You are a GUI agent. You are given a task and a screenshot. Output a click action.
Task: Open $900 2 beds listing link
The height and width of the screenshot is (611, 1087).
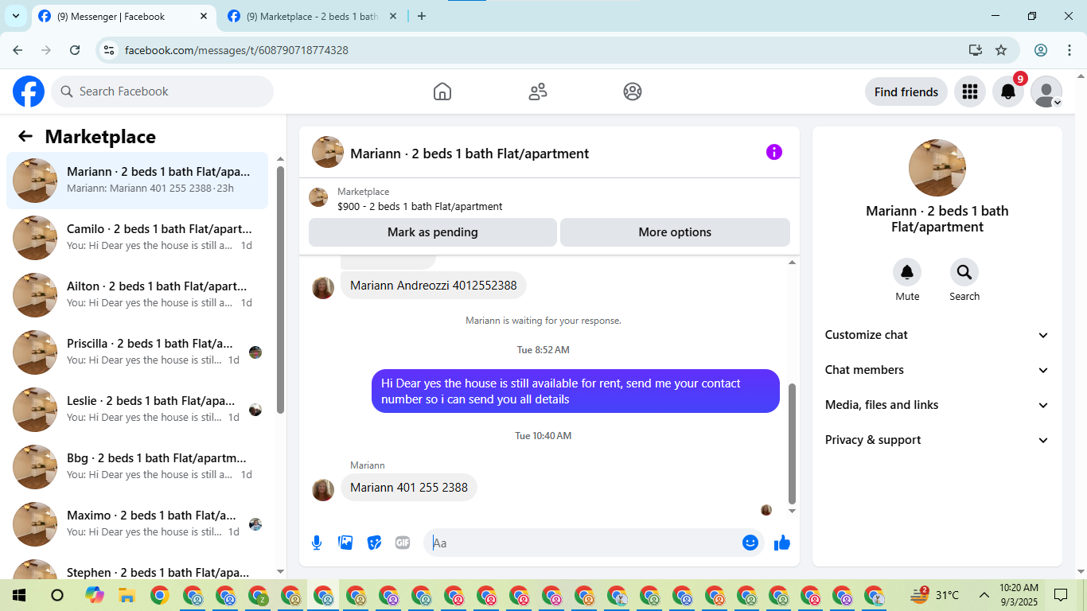click(419, 206)
